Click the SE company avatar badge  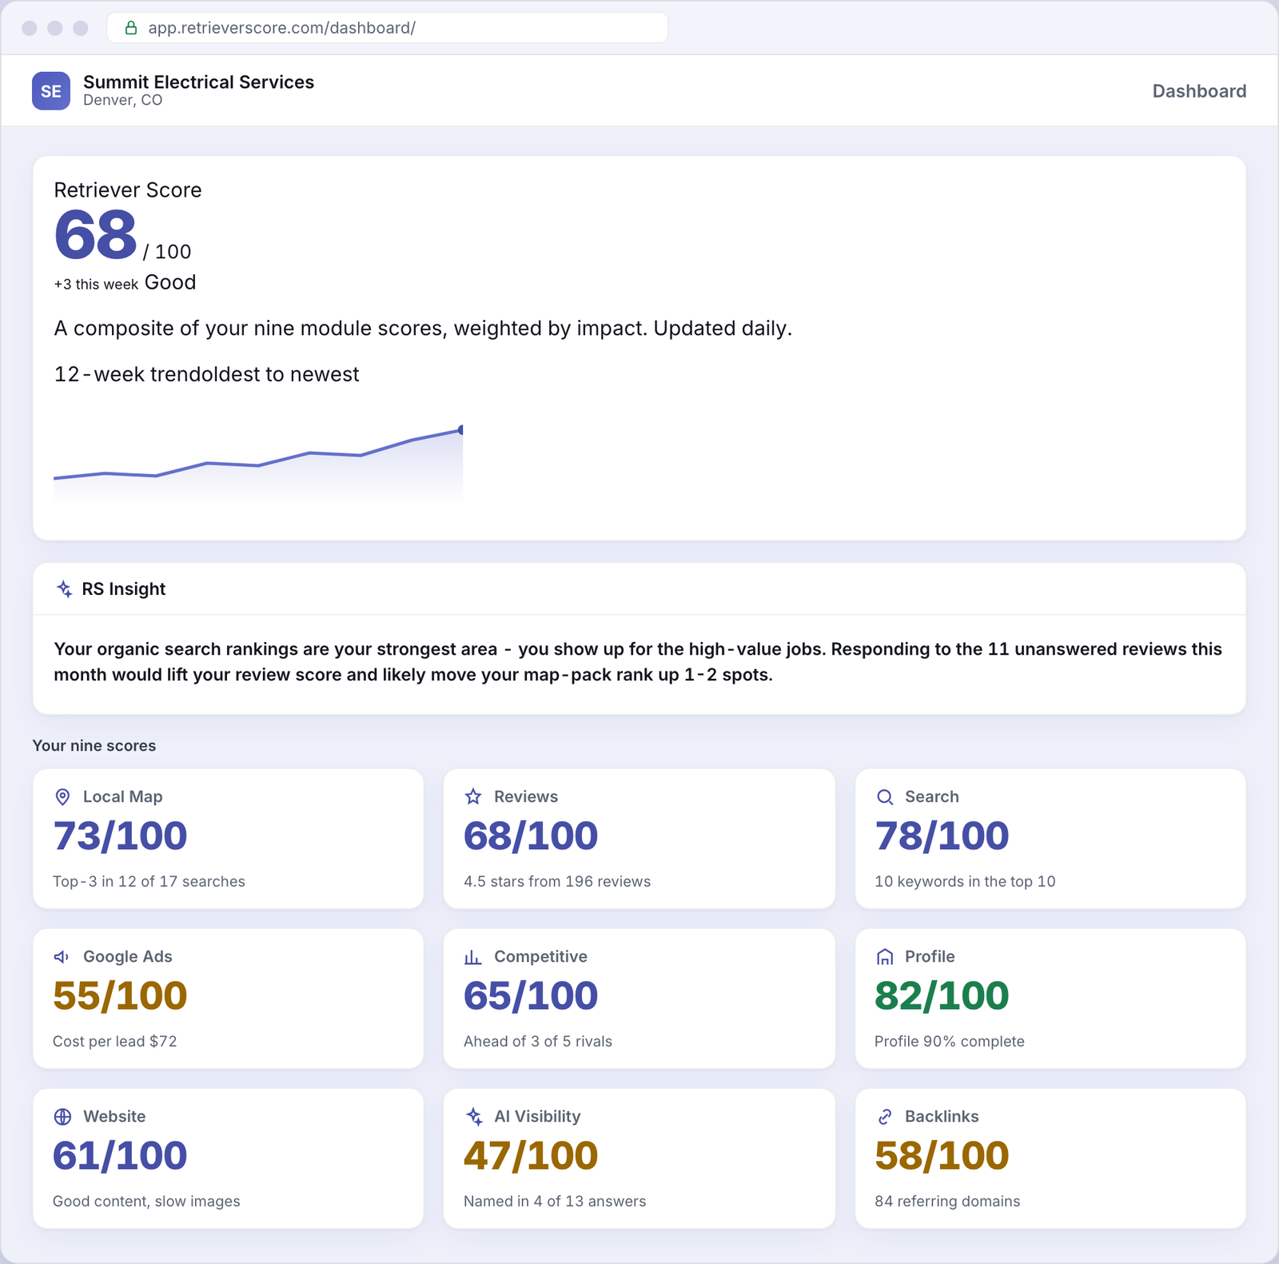51,91
